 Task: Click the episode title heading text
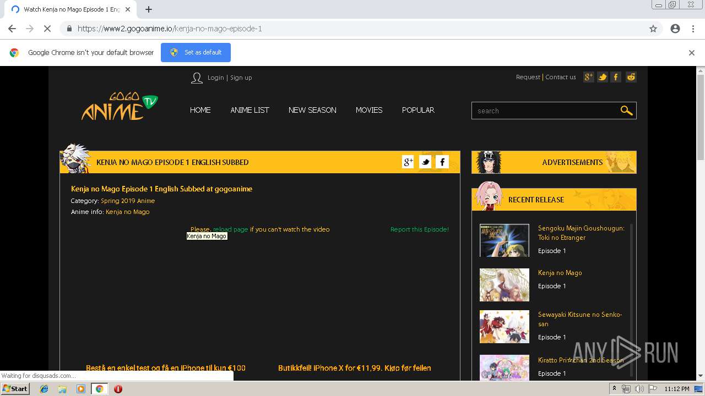(x=161, y=189)
